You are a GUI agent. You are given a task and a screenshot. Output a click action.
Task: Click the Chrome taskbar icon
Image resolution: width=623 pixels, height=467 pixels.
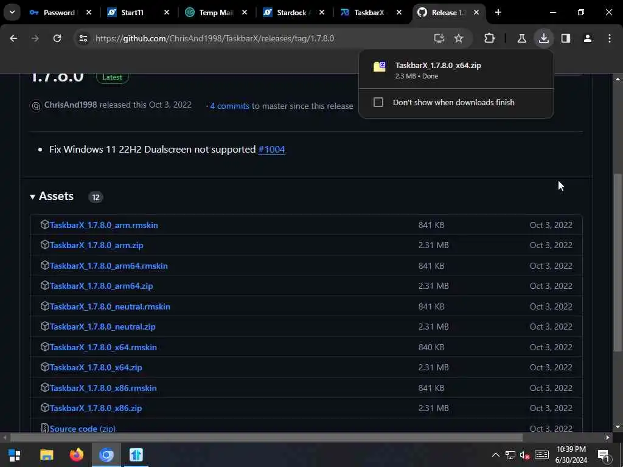click(106, 455)
